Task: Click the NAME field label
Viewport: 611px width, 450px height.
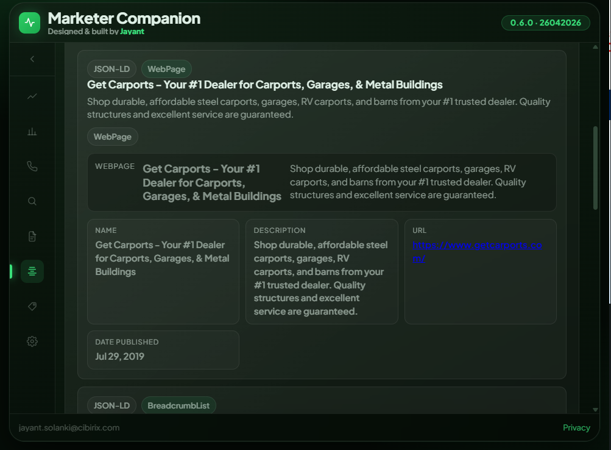Action: (106, 230)
